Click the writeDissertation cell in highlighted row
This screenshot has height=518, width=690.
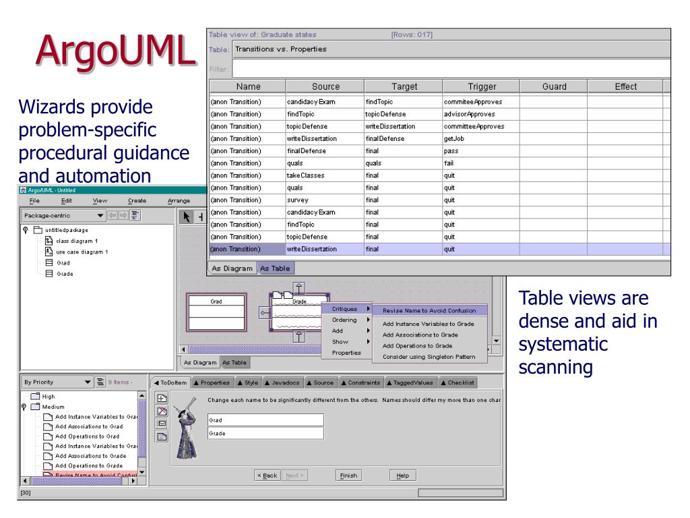325,249
